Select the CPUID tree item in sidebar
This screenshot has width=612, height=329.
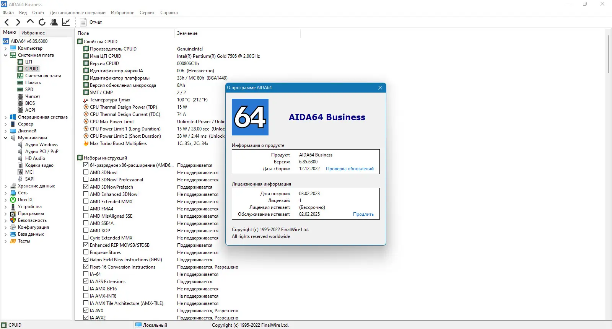(x=32, y=69)
